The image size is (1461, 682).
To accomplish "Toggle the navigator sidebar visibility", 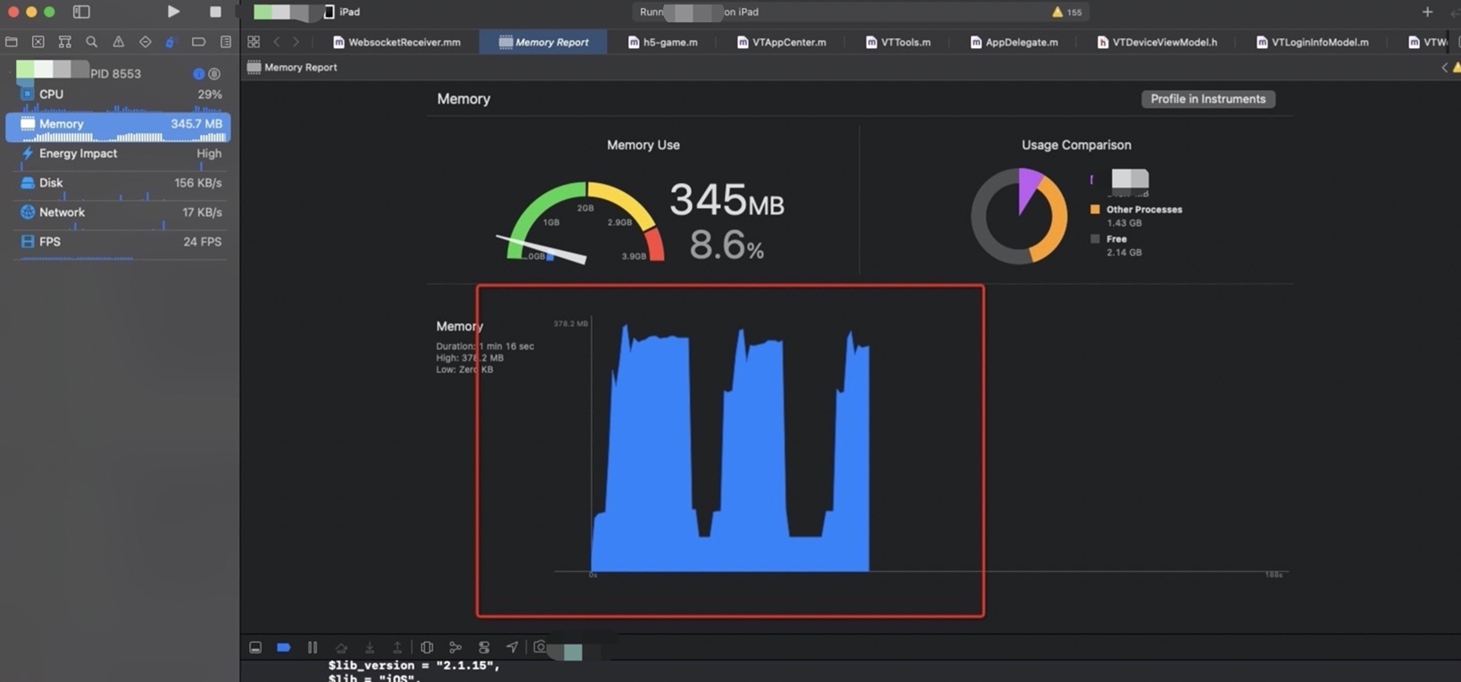I will point(81,12).
